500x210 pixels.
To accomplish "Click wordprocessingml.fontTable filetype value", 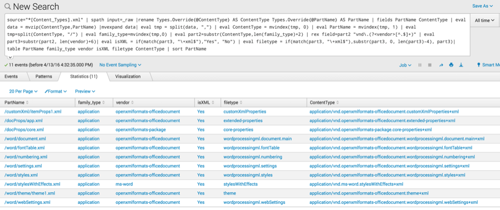I will point(252,147).
